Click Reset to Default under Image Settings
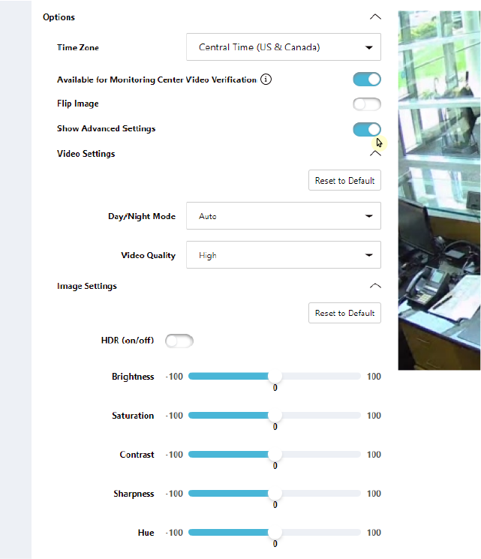 point(344,313)
